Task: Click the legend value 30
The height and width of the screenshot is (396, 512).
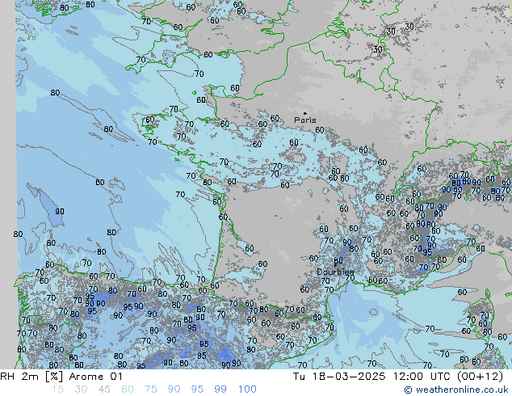Action: tap(81, 390)
